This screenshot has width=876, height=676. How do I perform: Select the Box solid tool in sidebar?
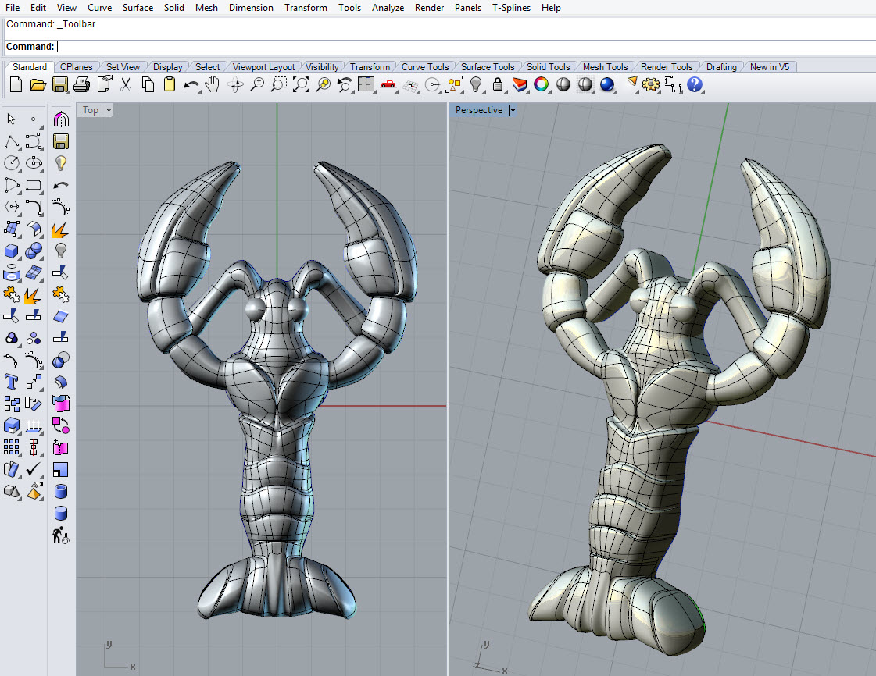[11, 251]
